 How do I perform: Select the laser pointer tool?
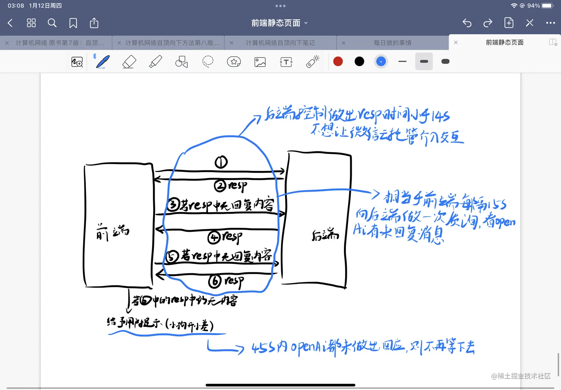click(312, 62)
